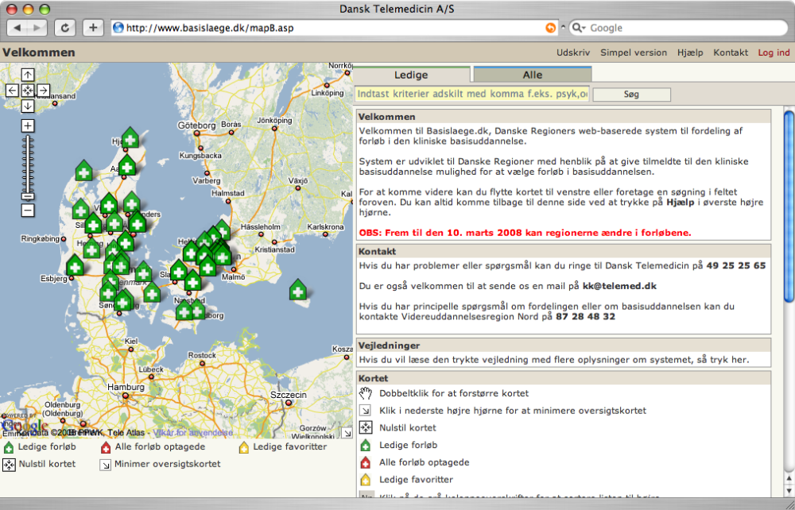Image resolution: width=795 pixels, height=510 pixels.
Task: Click the green marker near Esbjerg
Action: tap(75, 265)
